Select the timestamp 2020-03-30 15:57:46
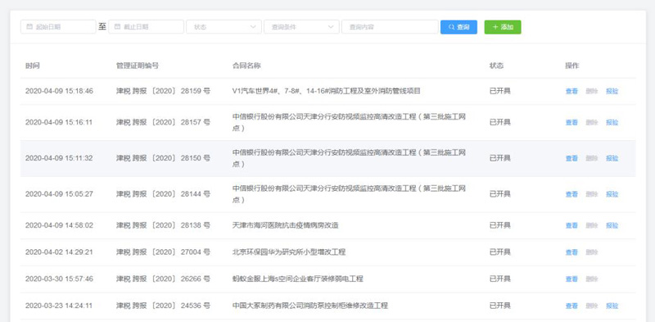 point(59,279)
